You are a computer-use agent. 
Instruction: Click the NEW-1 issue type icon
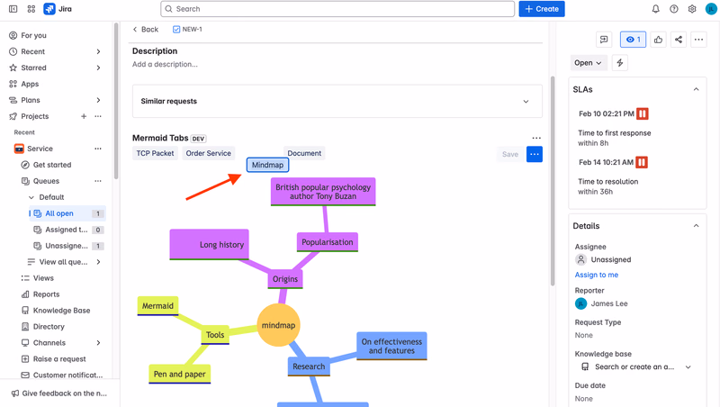tap(176, 30)
